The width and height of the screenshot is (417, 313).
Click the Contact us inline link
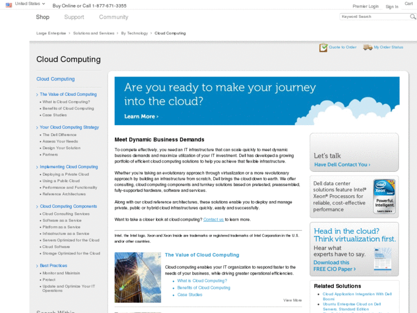[x=213, y=219]
